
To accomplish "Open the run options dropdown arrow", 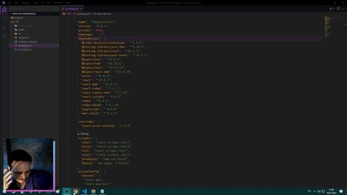I will coord(334,9).
